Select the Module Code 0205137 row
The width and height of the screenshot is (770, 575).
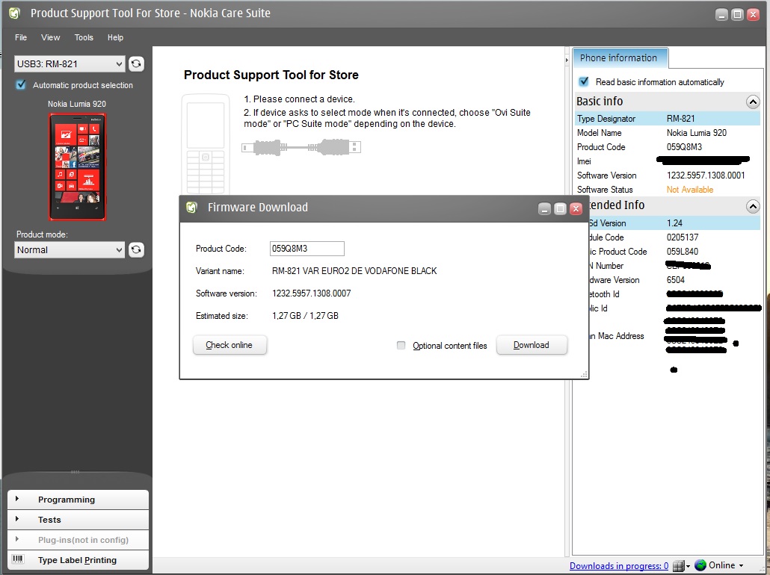(675, 237)
